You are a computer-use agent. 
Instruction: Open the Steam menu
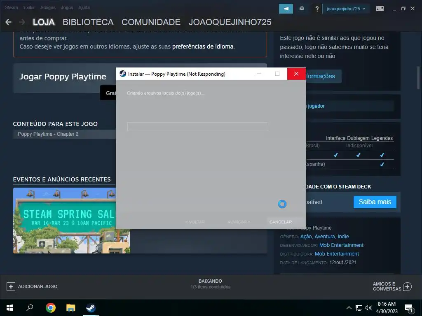(11, 7)
